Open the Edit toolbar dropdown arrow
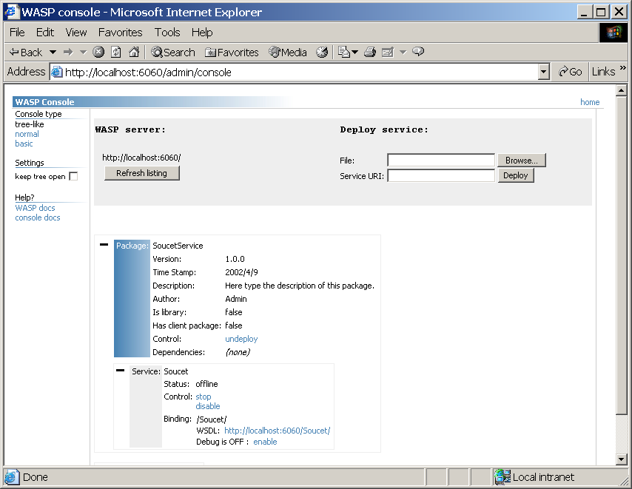This screenshot has height=489, width=632. pyautogui.click(x=403, y=53)
